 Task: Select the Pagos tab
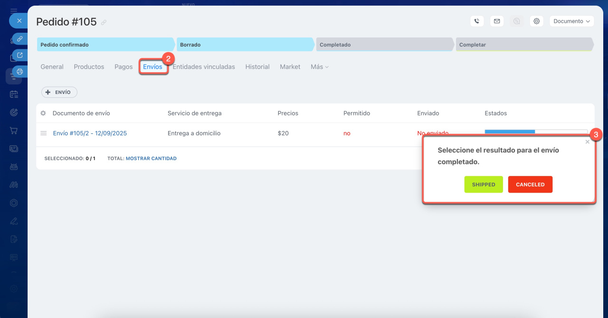click(x=123, y=67)
